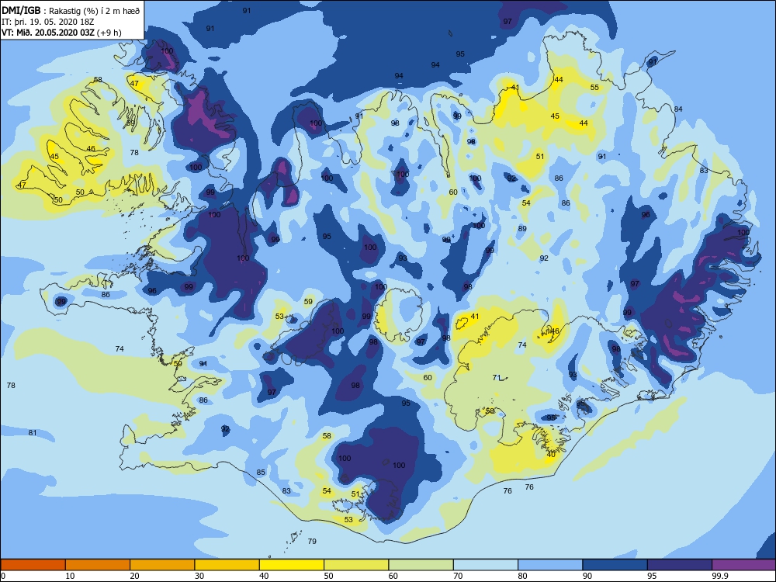
Task: Select the 80–90 light blue legend swatch
Action: click(550, 565)
